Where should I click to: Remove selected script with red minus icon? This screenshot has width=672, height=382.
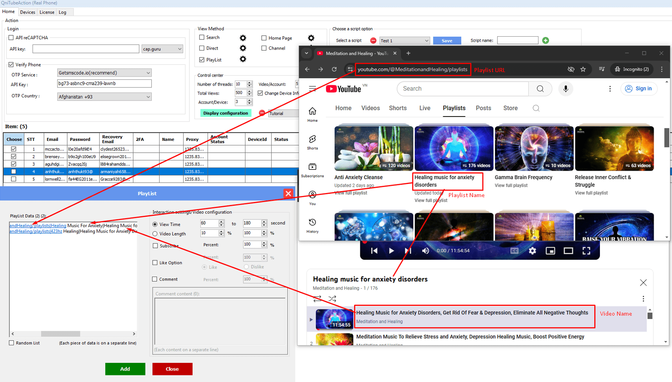pos(373,40)
